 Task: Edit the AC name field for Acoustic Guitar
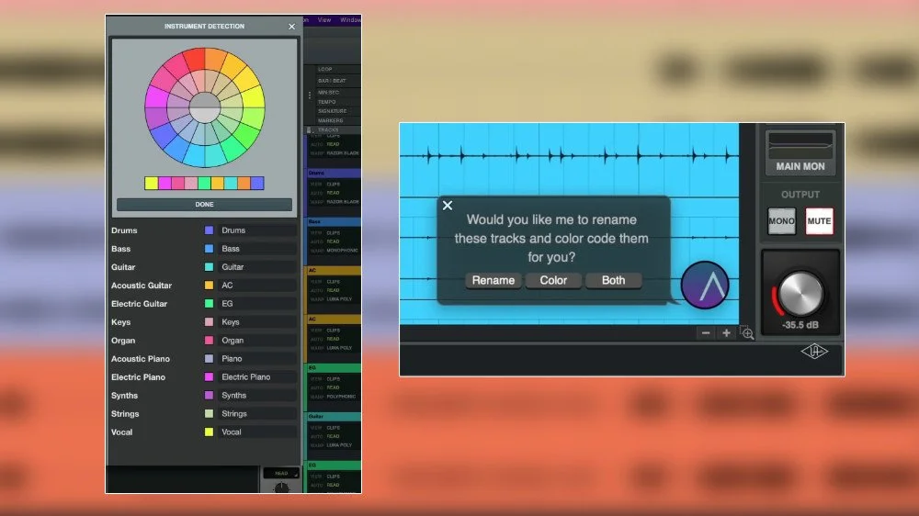[256, 286]
